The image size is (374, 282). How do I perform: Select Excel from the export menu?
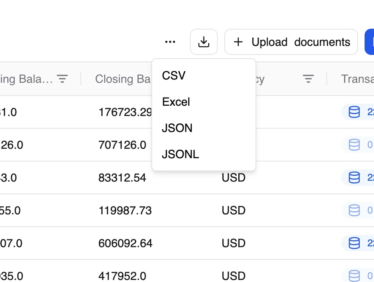[x=176, y=102]
